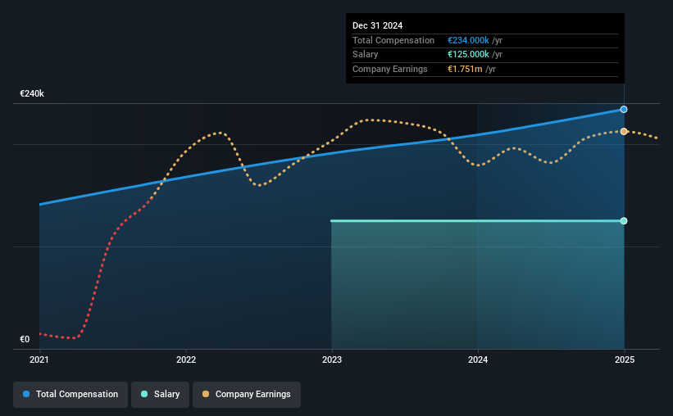Click the €125.000k salary value
673x416 pixels.
tap(468, 55)
